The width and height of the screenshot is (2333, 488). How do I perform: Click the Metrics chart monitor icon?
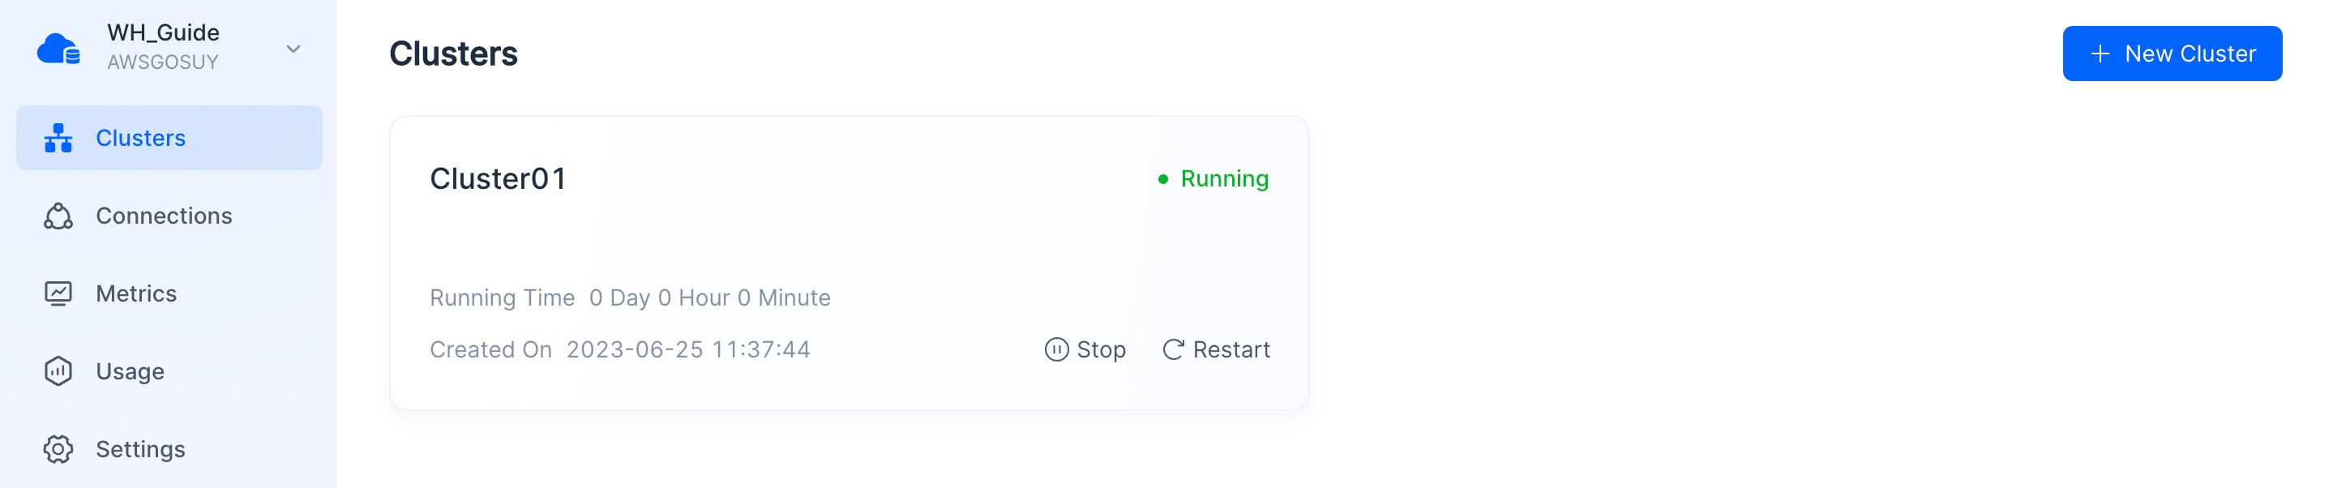tap(58, 293)
